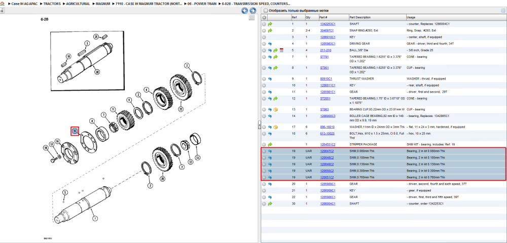Select highlighted callout 19 on the diagram
The image size is (507, 243).
pyautogui.click(x=75, y=131)
